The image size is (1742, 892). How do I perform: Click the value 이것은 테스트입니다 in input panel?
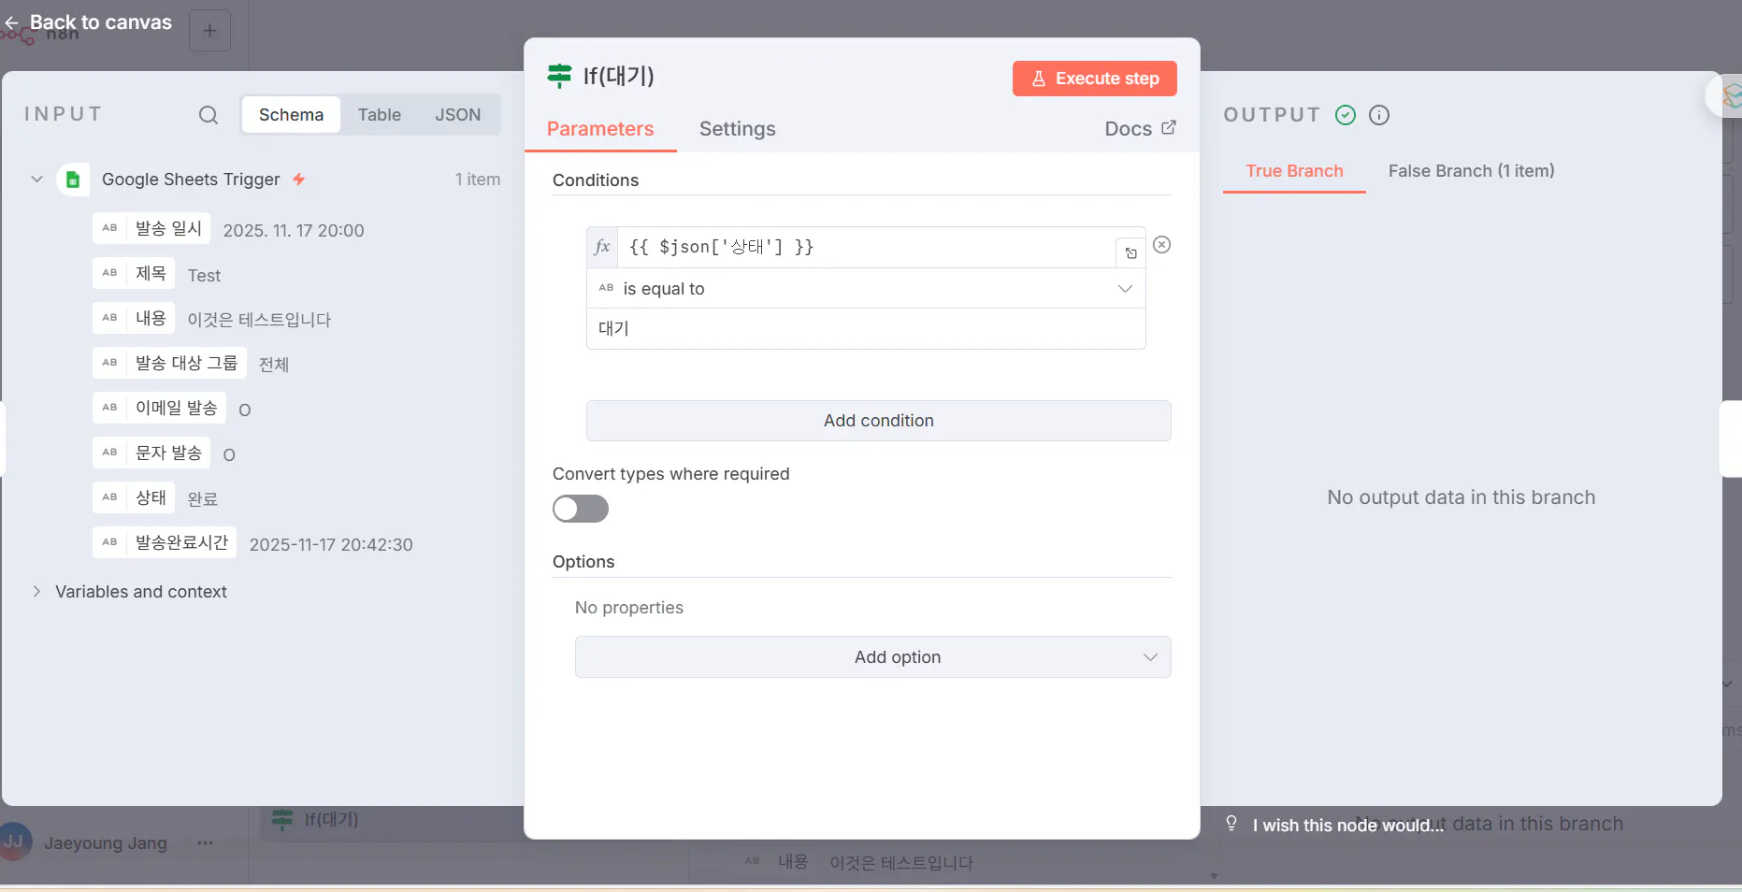coord(259,320)
